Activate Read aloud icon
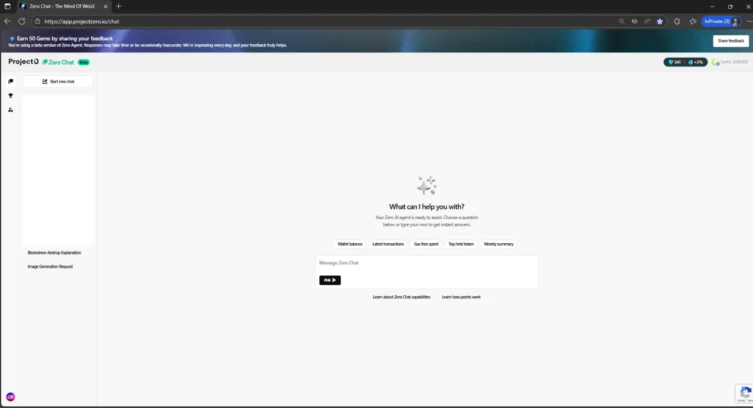 pyautogui.click(x=647, y=21)
